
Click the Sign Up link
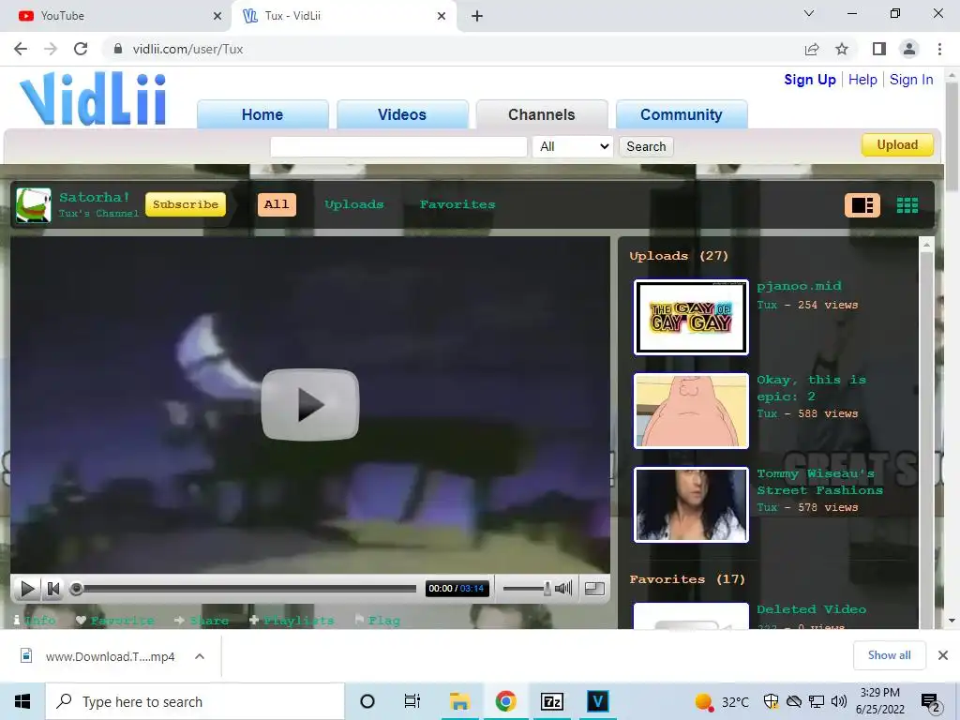coord(809,80)
